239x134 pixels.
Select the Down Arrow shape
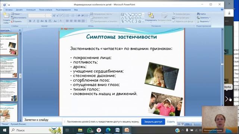[x=136, y=18]
